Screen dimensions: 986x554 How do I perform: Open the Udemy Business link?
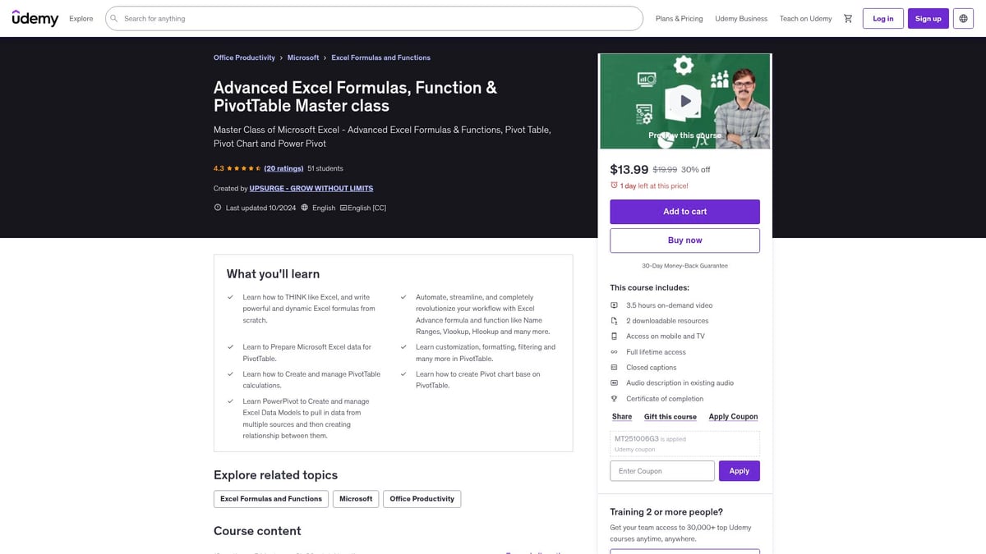pyautogui.click(x=740, y=18)
